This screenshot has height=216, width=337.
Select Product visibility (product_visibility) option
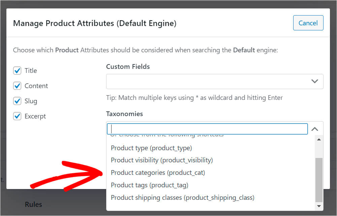tap(162, 160)
